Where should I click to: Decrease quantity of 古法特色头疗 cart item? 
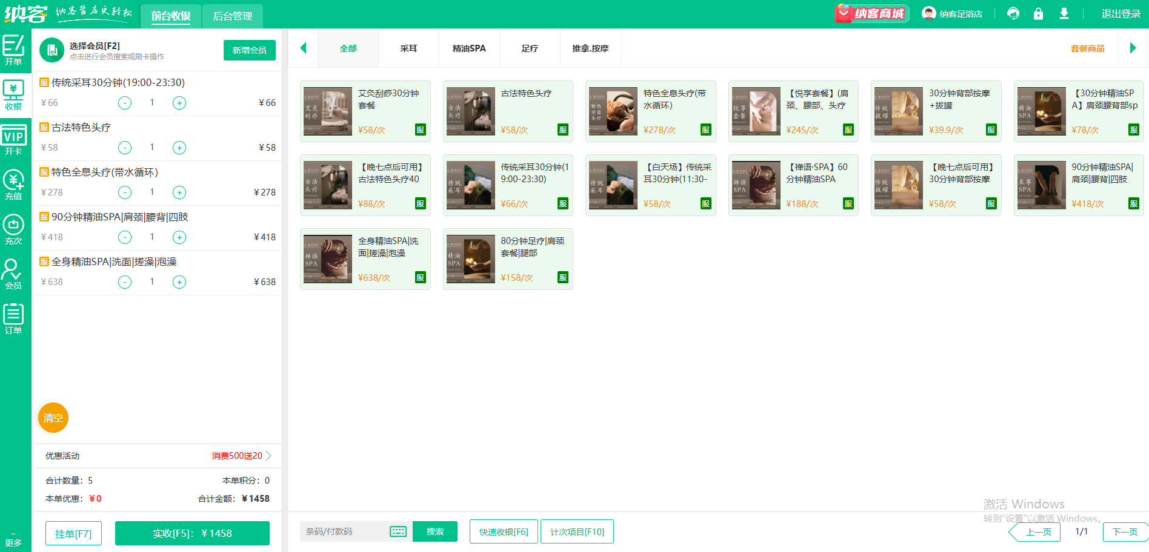click(125, 148)
